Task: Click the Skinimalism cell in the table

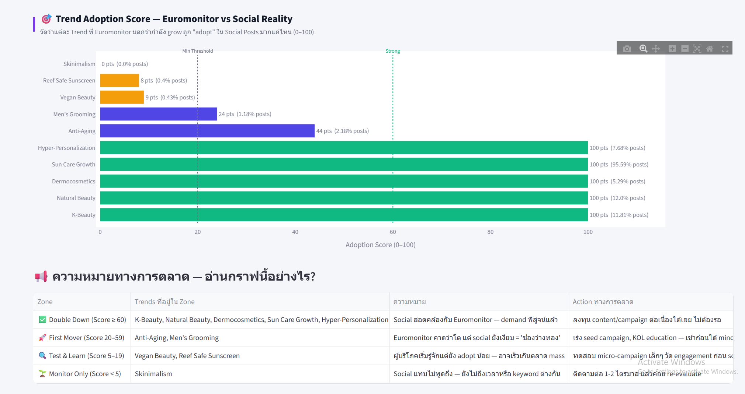Action: 153,374
